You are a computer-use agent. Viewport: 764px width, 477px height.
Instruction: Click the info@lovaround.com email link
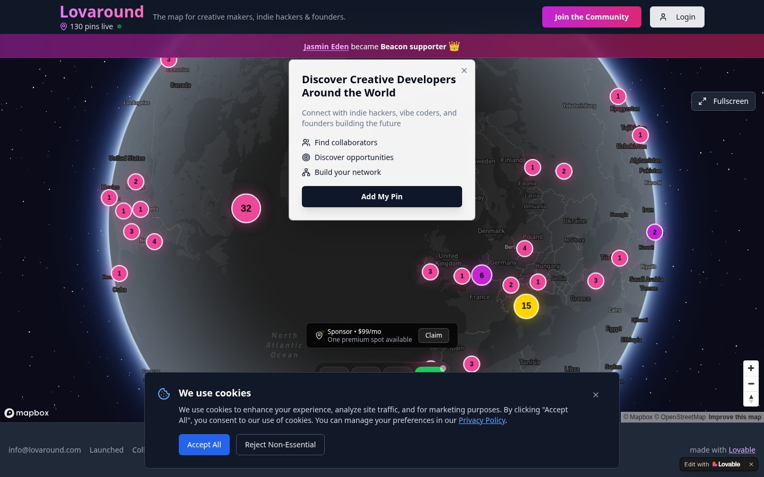click(45, 450)
